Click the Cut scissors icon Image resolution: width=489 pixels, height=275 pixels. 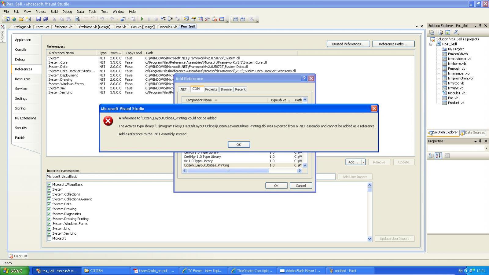pyautogui.click(x=54, y=19)
